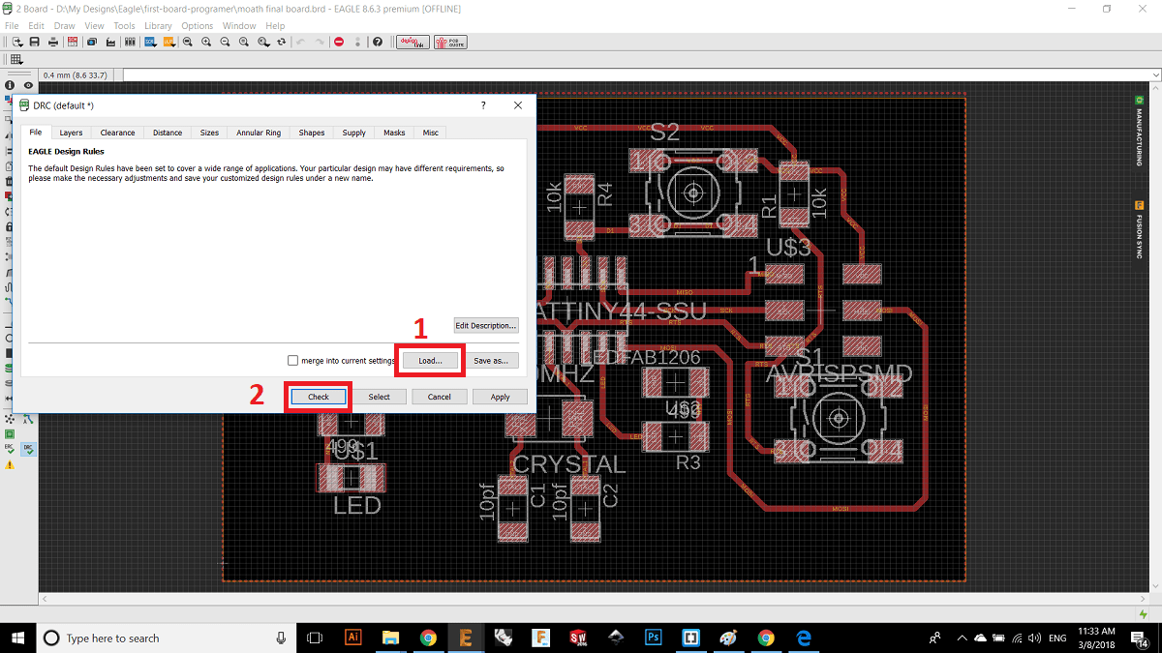The width and height of the screenshot is (1162, 653).
Task: Click the Load... button in DRC dialog
Action: (x=430, y=360)
